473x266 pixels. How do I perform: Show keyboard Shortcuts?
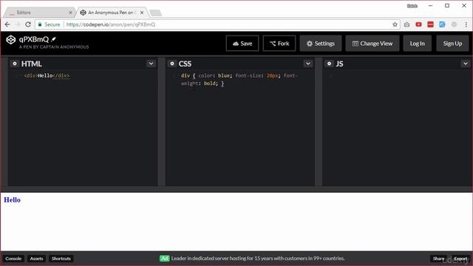[61, 259]
